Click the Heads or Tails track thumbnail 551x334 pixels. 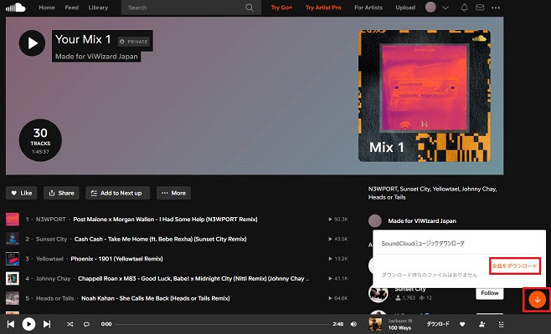[x=13, y=298]
